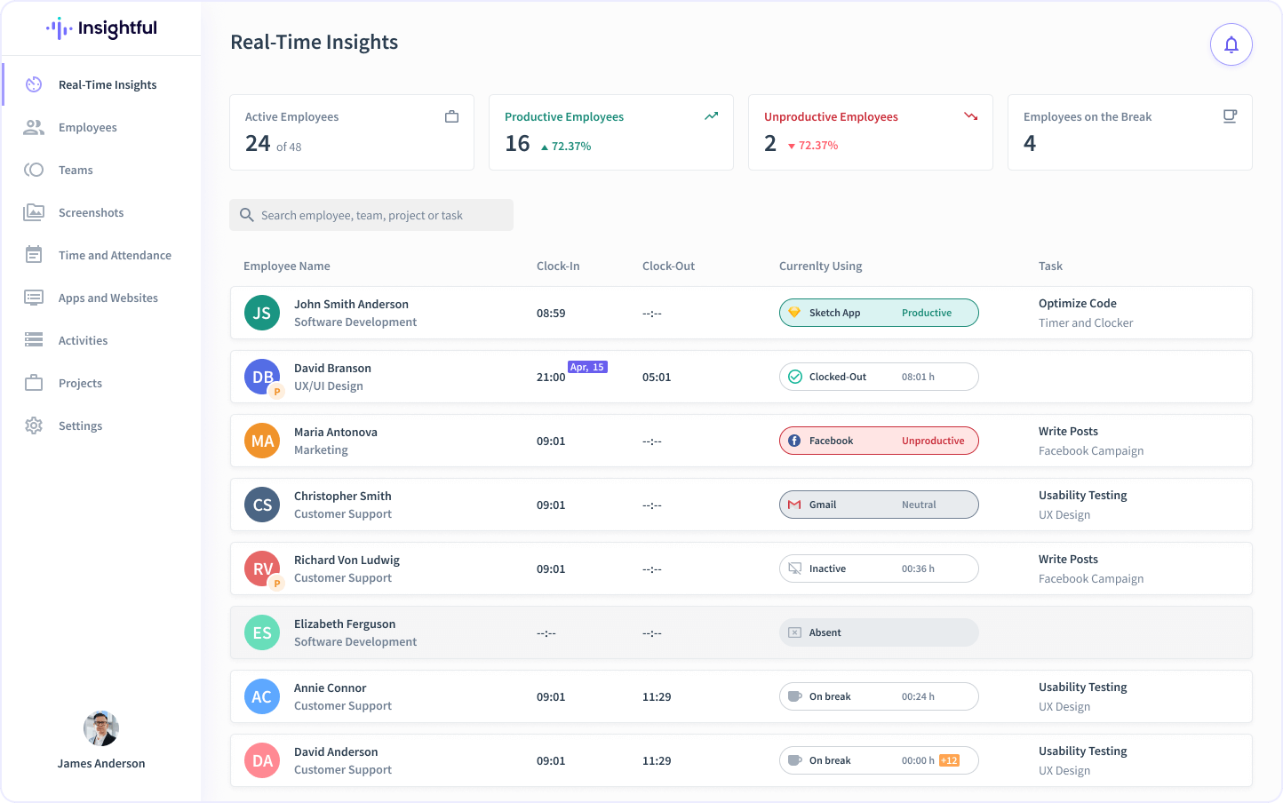Open the Time and Attendance icon
1283x803 pixels.
click(33, 254)
